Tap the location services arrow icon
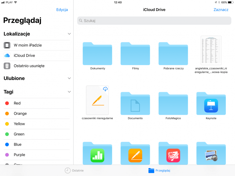Screen dimensions: 235x176 (x=216, y=2)
